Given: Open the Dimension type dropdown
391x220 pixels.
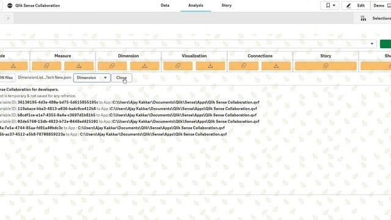Looking at the screenshot, I should pyautogui.click(x=92, y=78).
